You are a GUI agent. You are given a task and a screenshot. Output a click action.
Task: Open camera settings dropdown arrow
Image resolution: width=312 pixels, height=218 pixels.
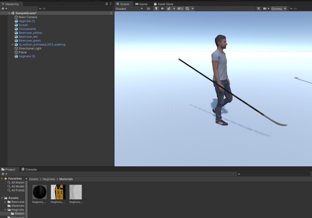pyautogui.click(x=268, y=9)
